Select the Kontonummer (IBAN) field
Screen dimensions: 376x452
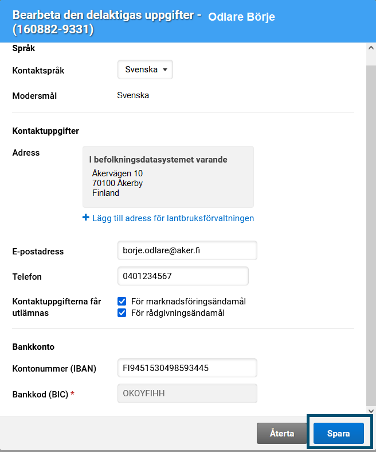[187, 368]
